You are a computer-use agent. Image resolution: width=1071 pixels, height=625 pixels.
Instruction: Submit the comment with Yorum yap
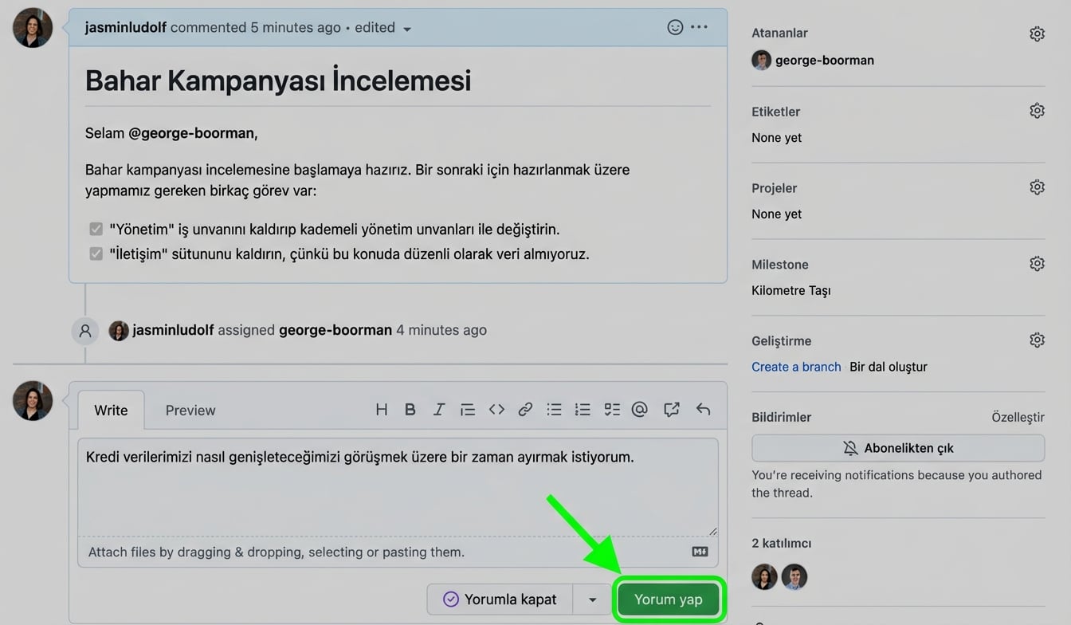tap(669, 599)
